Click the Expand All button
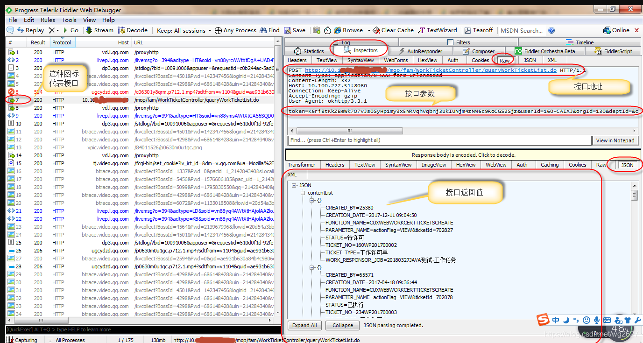 (304, 325)
